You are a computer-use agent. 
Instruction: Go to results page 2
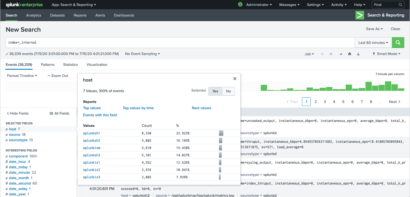pyautogui.click(x=316, y=102)
